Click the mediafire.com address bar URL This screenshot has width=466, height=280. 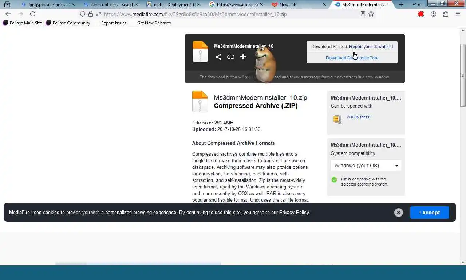pos(195,14)
